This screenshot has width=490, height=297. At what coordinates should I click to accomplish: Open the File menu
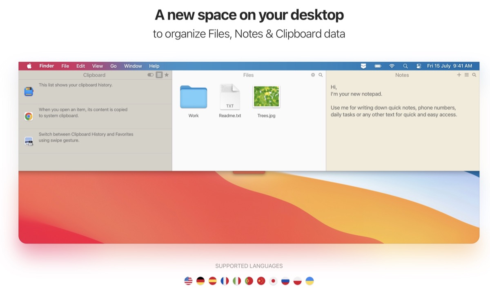coord(65,66)
